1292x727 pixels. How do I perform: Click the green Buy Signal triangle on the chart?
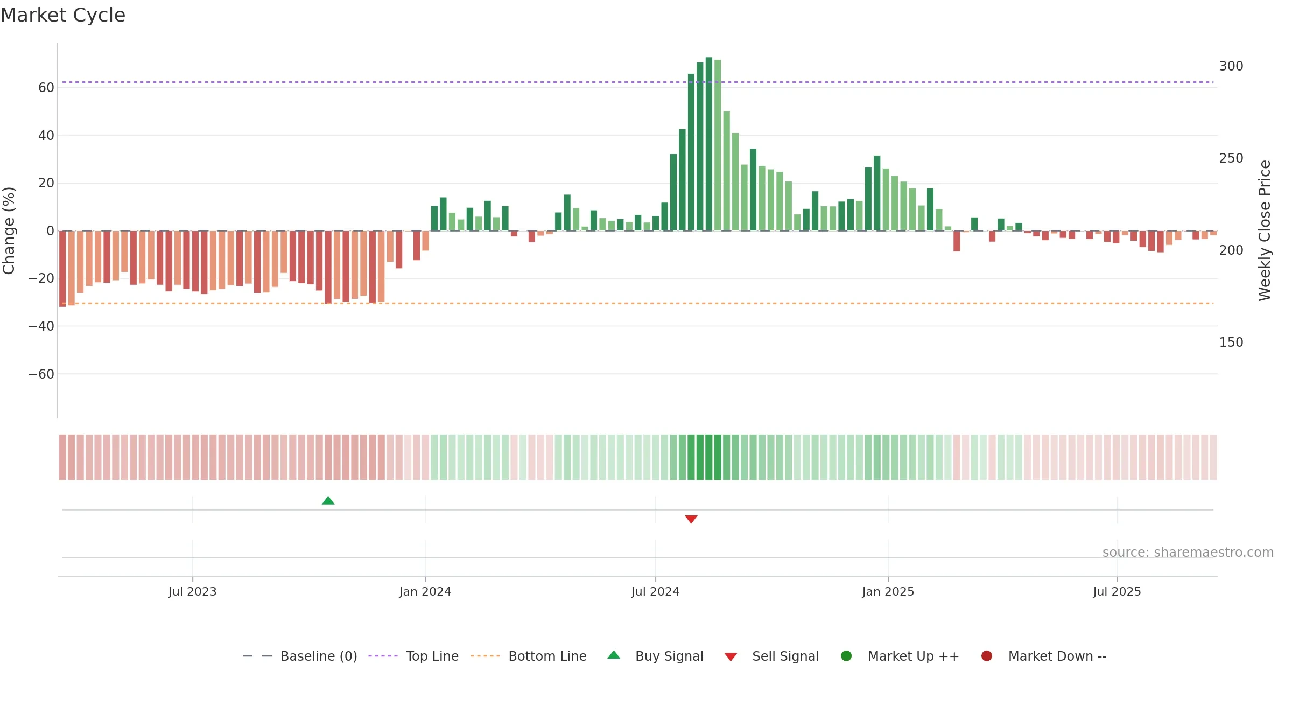328,501
